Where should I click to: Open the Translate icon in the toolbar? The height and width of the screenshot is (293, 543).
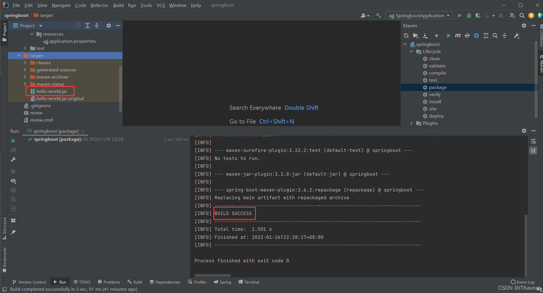[512, 15]
